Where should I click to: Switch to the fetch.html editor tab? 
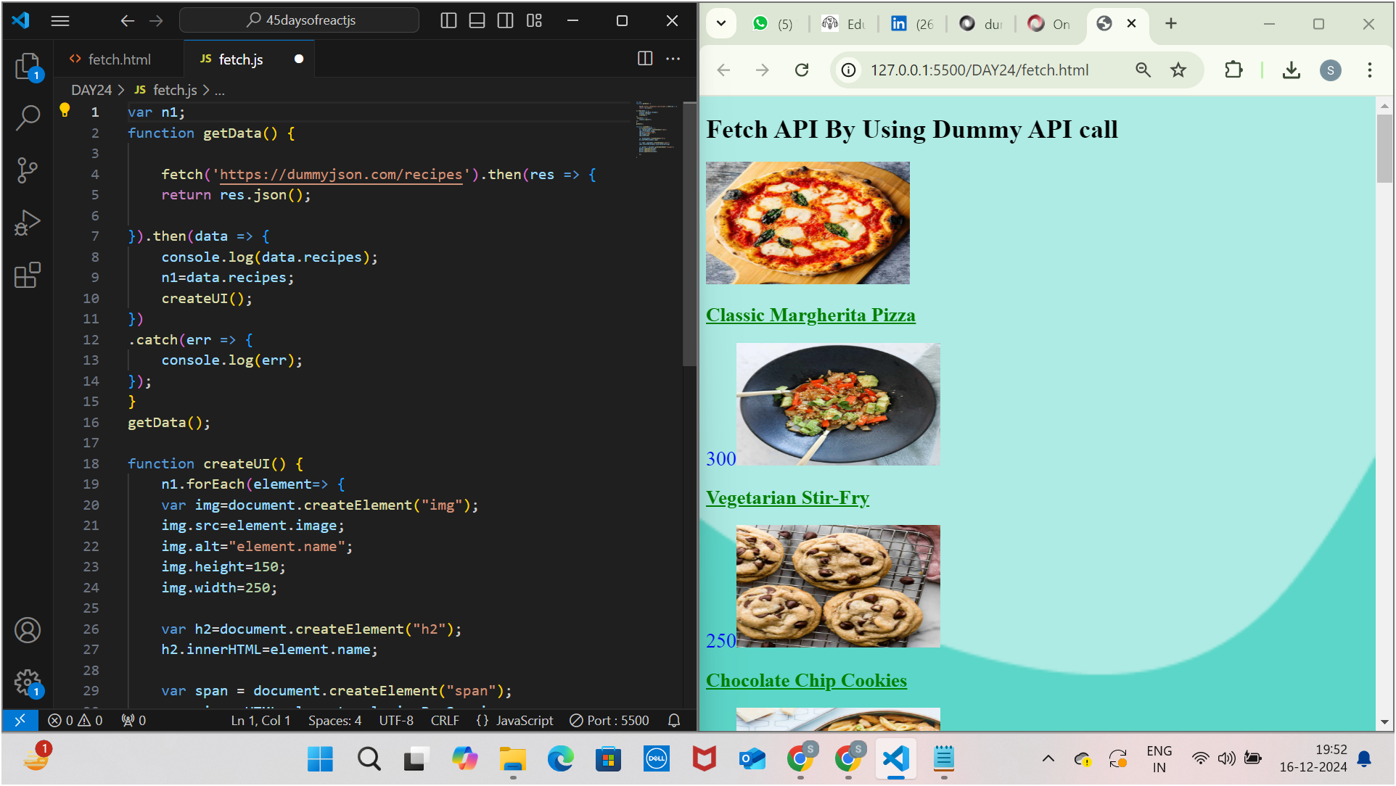coord(119,59)
